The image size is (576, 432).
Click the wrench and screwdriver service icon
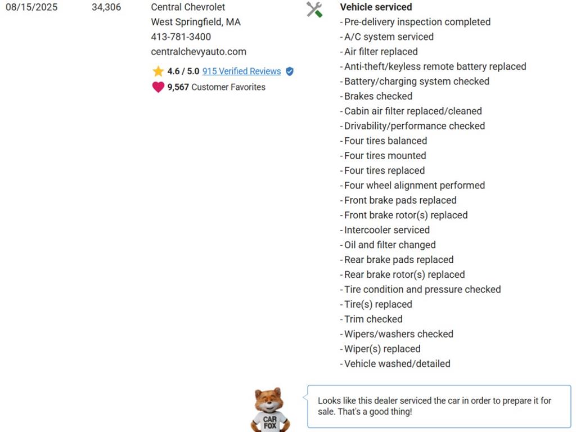[314, 9]
